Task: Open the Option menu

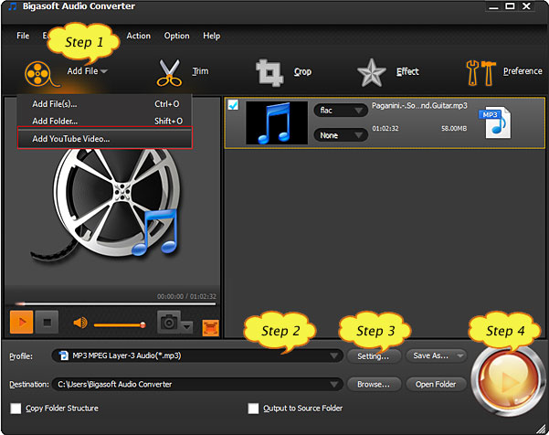Action: pos(176,36)
